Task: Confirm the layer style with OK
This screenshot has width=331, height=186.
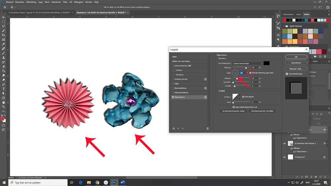Action: click(296, 57)
